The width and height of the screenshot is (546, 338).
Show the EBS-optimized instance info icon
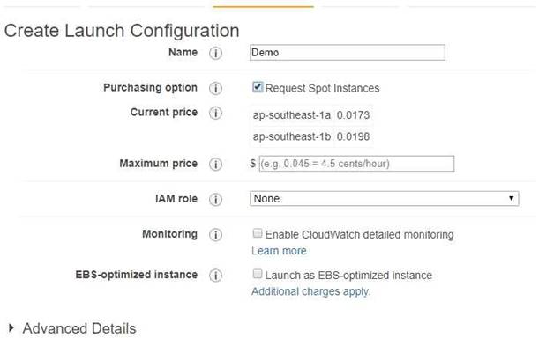click(x=215, y=276)
